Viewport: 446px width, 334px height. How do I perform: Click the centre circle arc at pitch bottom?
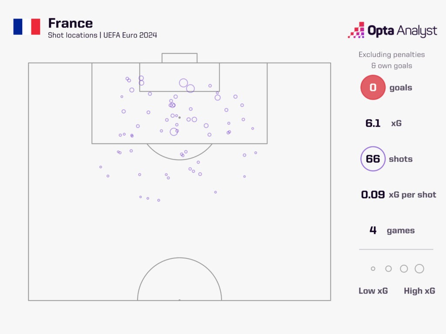click(x=179, y=258)
